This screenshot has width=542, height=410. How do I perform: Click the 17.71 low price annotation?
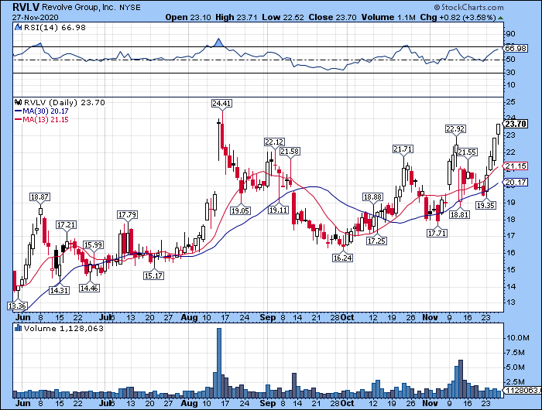437,233
